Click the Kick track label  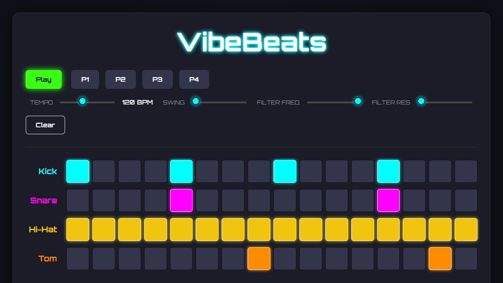pyautogui.click(x=48, y=171)
